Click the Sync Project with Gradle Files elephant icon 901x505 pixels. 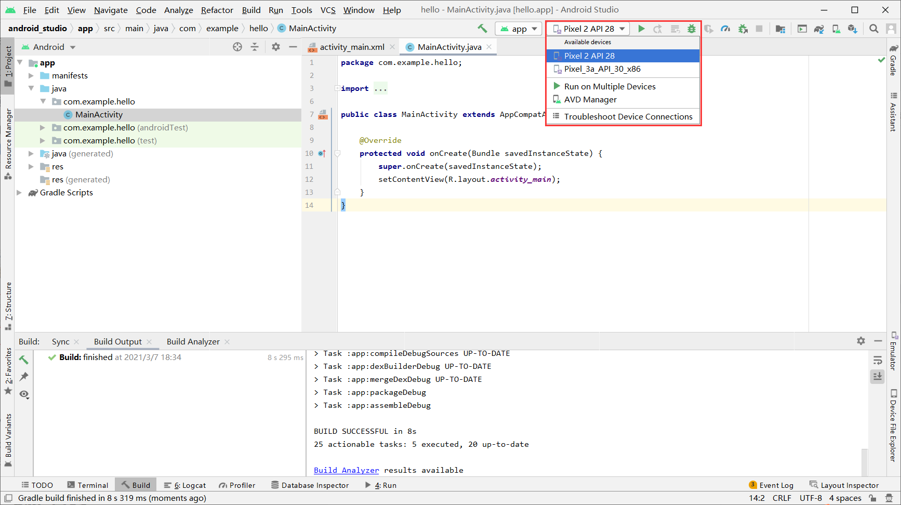pyautogui.click(x=819, y=29)
